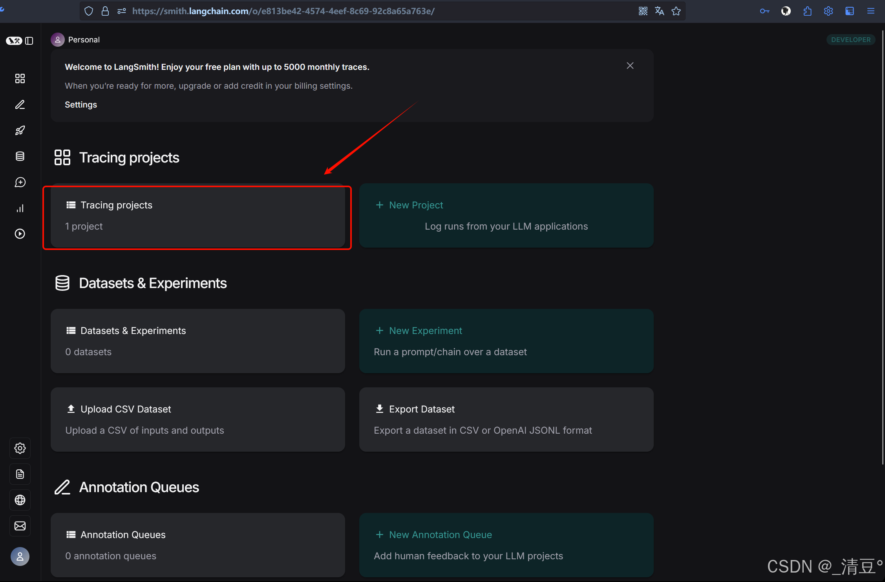Click the padlock site security icon

(x=105, y=11)
